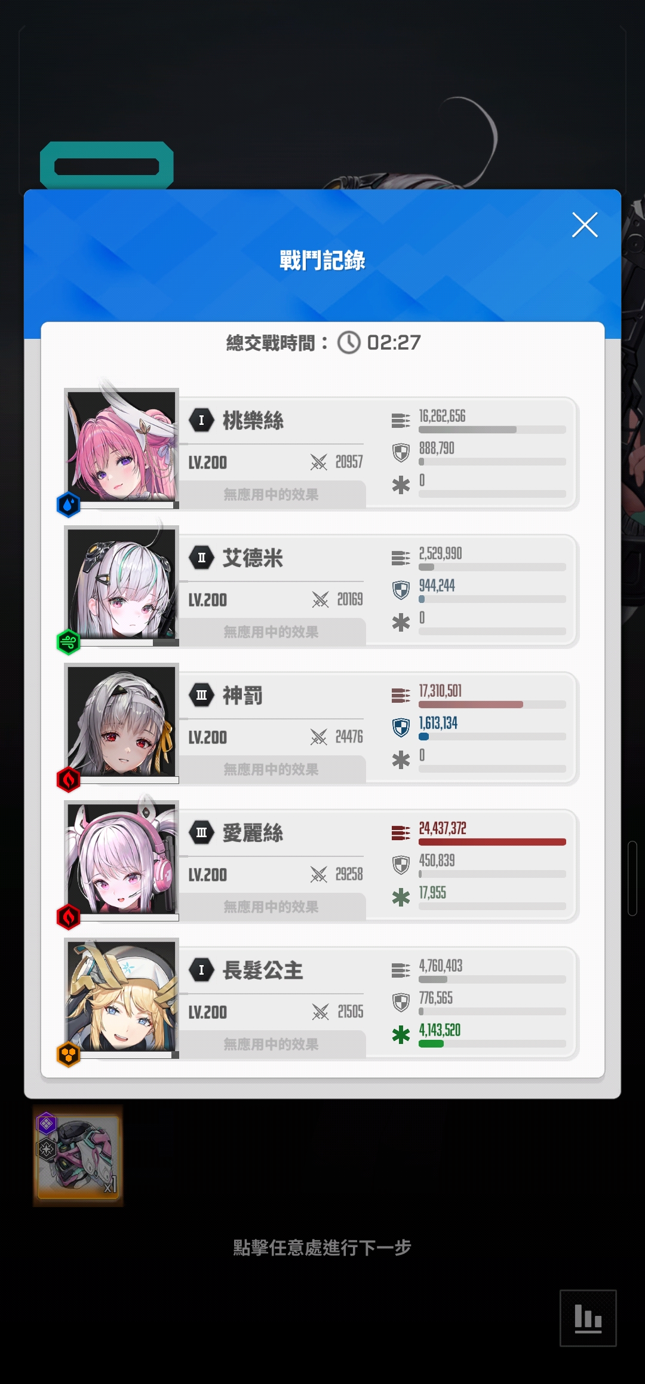
Task: Open the statistics bar chart icon
Action: (588, 1318)
